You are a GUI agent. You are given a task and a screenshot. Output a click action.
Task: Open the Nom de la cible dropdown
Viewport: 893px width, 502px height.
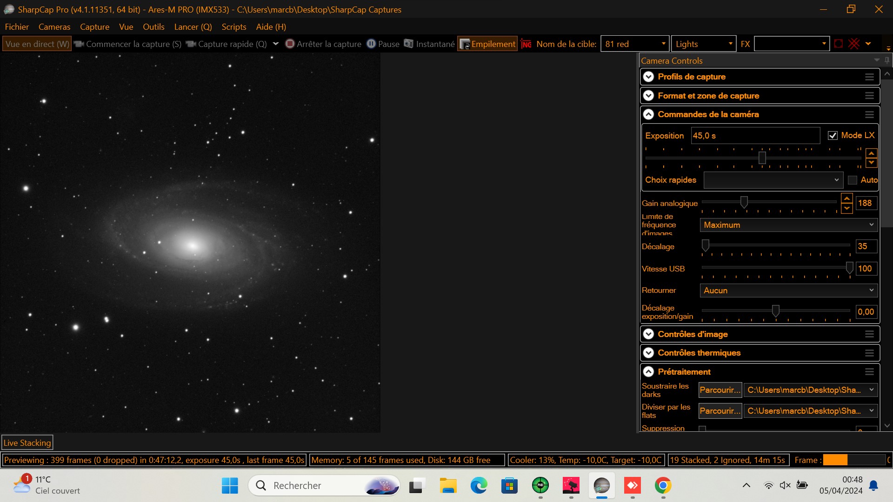[x=664, y=43]
